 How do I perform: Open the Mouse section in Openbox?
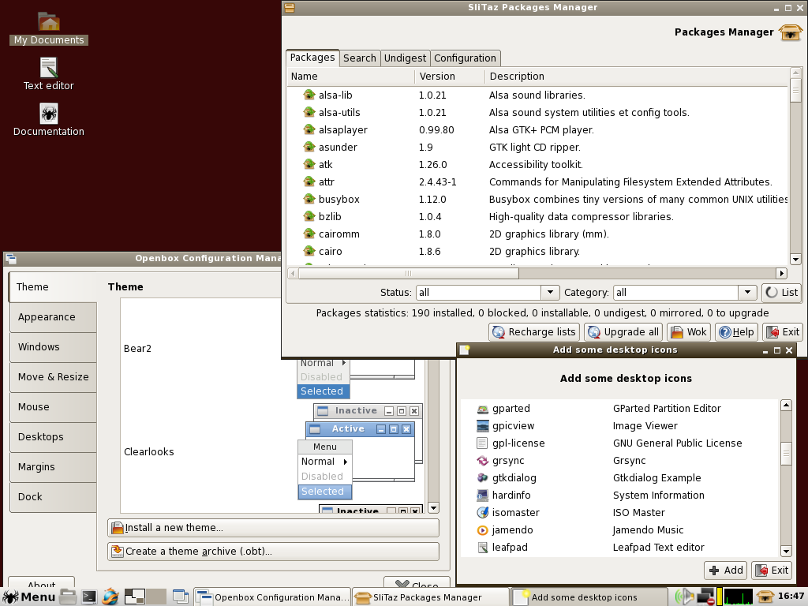pos(53,407)
